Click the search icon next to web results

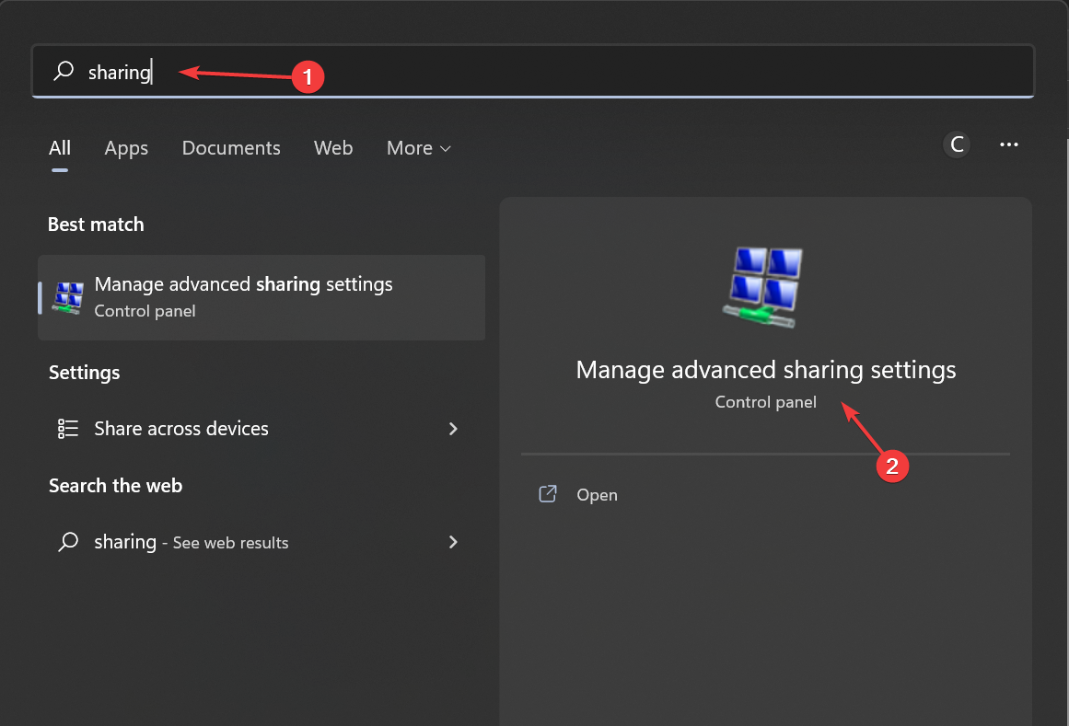[68, 543]
